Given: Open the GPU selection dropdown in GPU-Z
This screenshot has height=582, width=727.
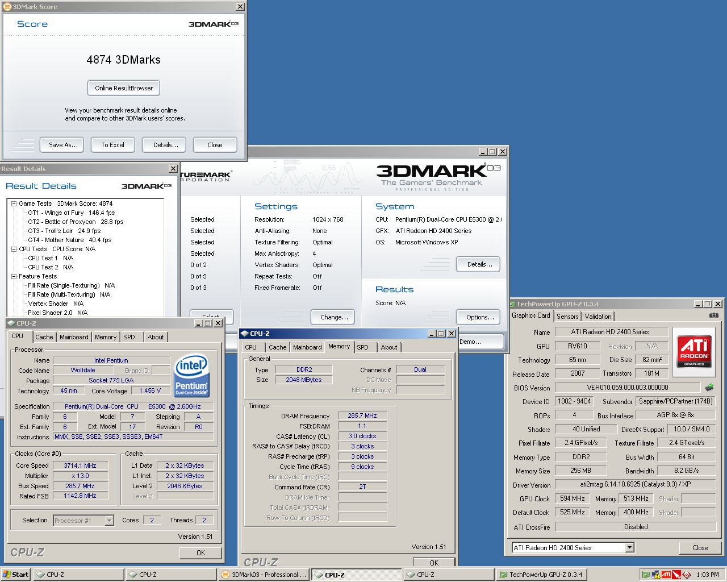Looking at the screenshot, I should [629, 548].
